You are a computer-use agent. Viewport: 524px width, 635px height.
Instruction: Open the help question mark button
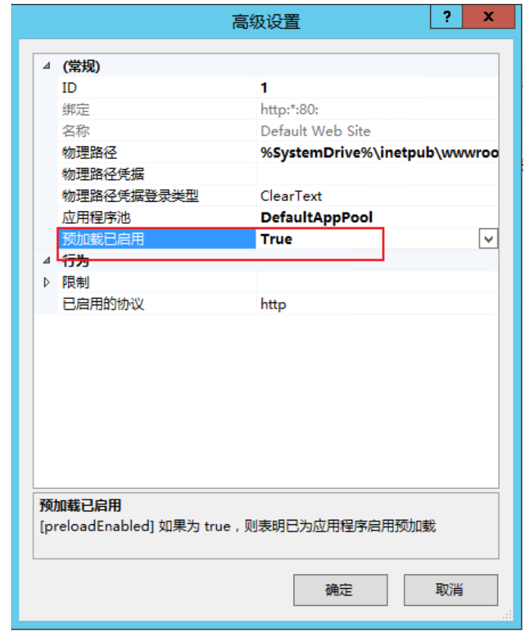(446, 17)
